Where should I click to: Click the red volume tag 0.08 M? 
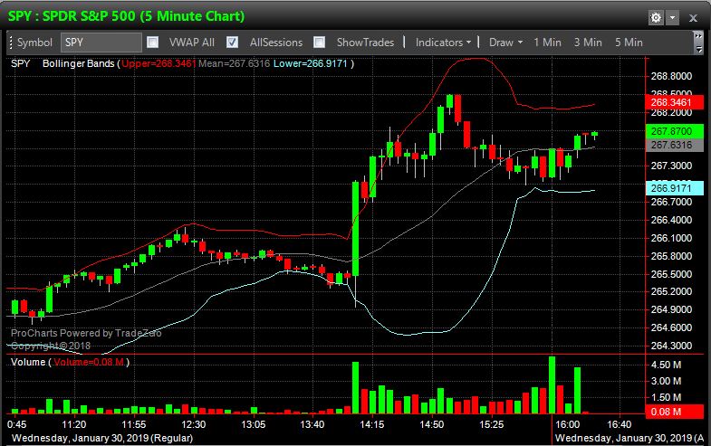671,412
